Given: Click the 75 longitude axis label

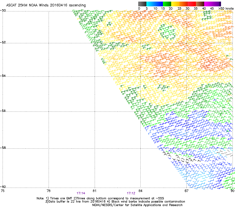Looking at the screenshot, I should tap(3, 191).
